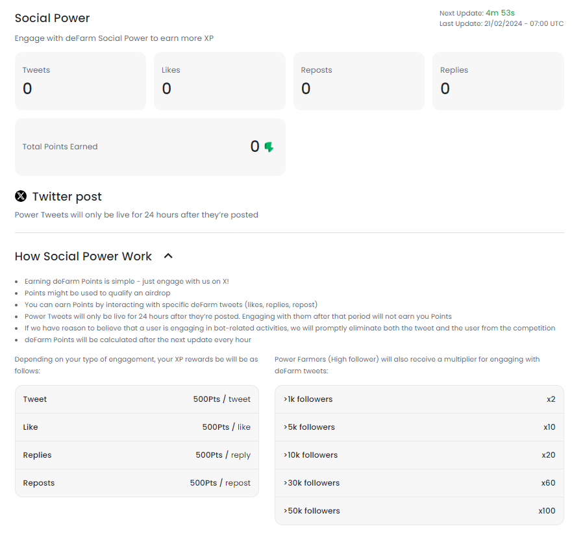Click the >30k followers x60 row

[x=419, y=483]
